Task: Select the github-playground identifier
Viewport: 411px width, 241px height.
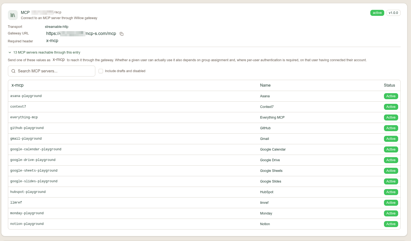Action: (x=27, y=128)
